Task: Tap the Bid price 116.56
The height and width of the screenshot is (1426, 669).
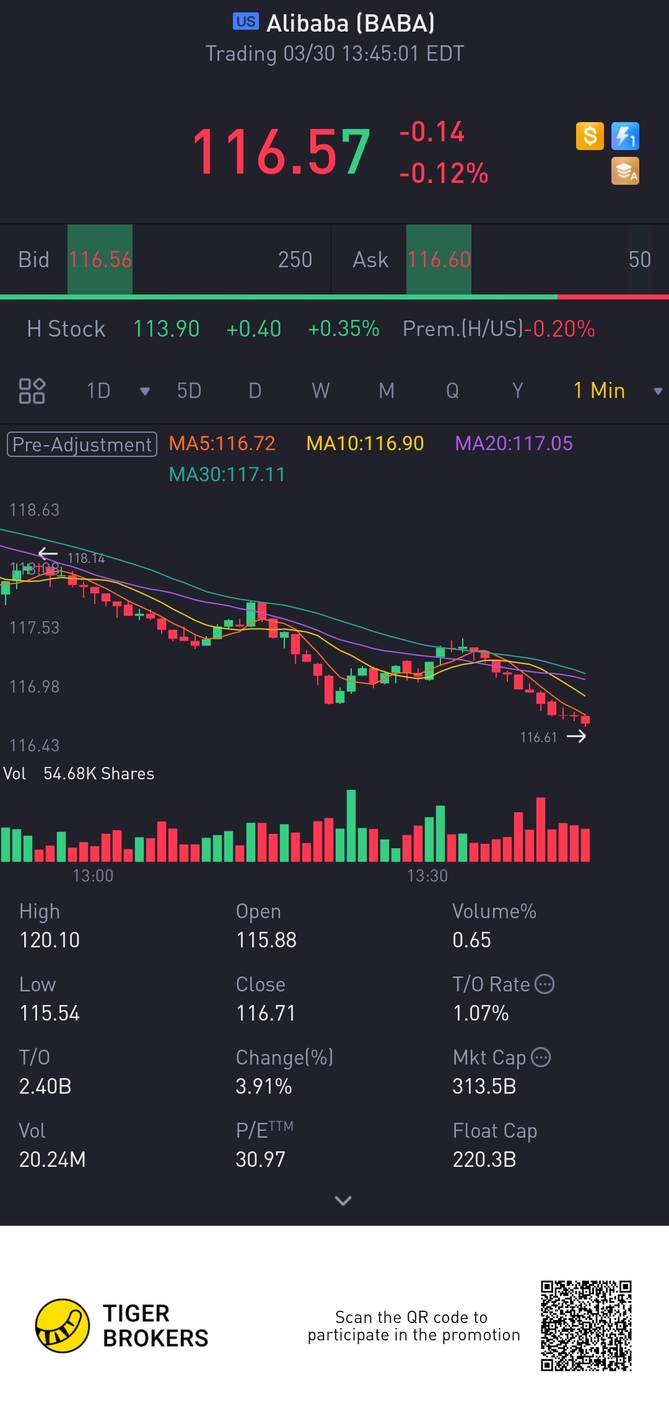Action: 100,259
